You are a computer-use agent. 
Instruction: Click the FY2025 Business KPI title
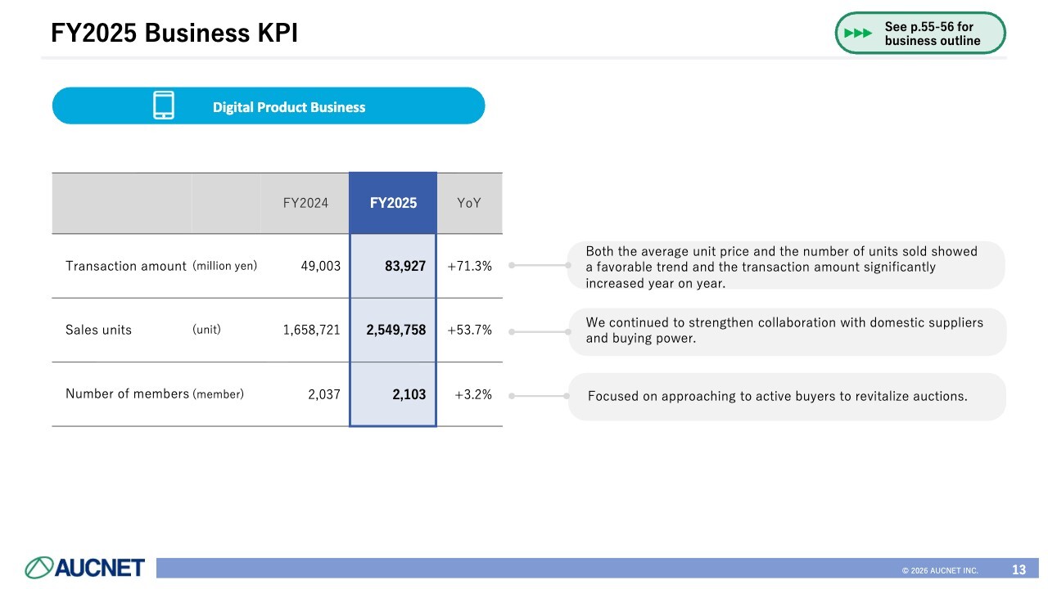coord(174,34)
